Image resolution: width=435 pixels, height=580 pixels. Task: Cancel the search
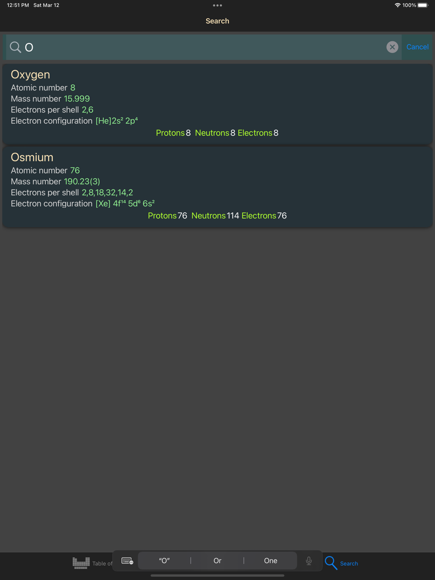point(417,47)
